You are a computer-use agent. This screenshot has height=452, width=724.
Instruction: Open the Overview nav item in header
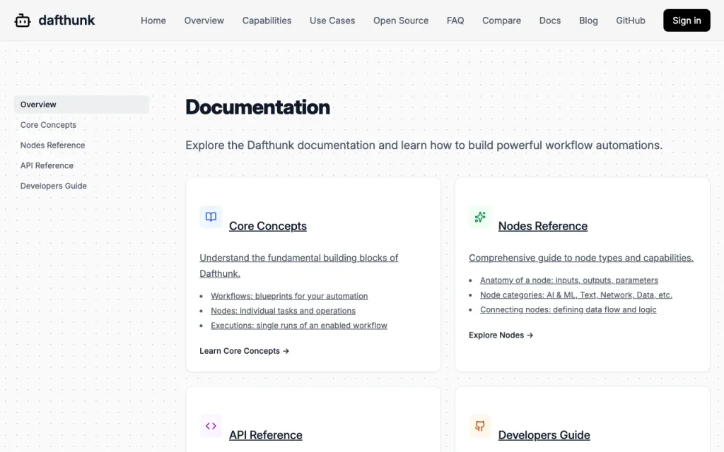tap(204, 20)
